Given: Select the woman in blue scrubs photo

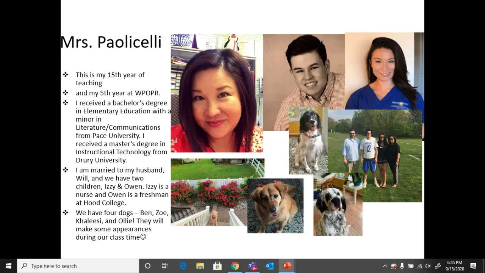Looking at the screenshot, I should 384,71.
